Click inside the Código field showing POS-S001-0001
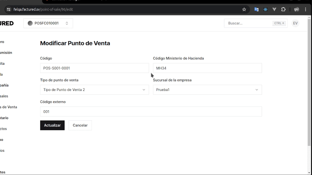Screen dimensions: 312x175 (94, 68)
